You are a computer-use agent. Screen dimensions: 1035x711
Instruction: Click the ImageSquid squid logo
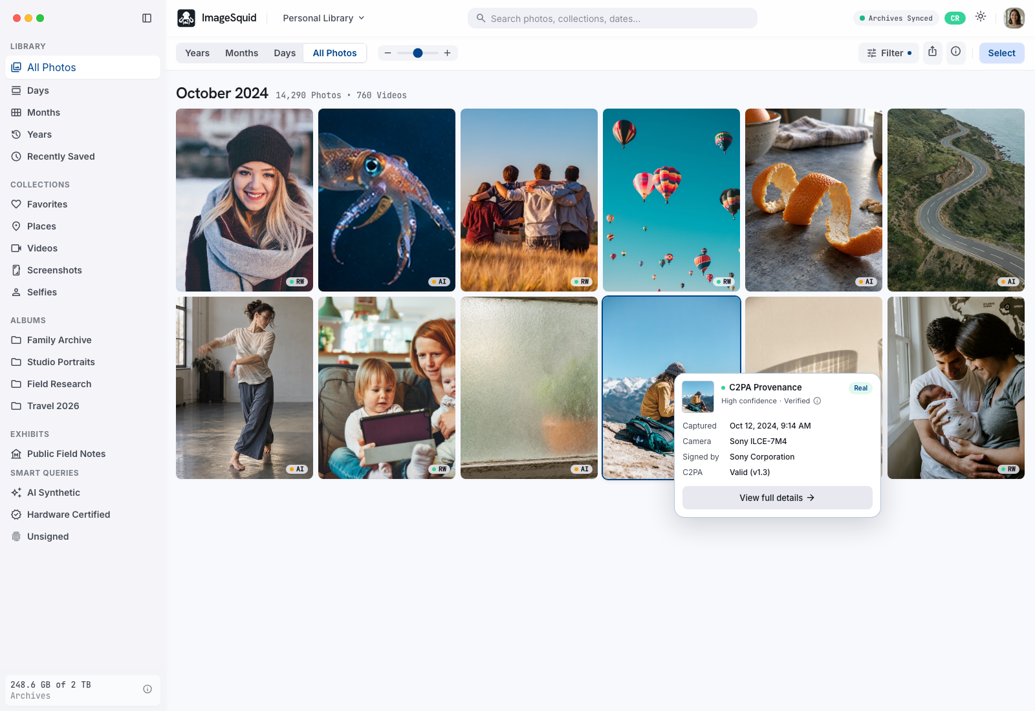click(x=186, y=18)
